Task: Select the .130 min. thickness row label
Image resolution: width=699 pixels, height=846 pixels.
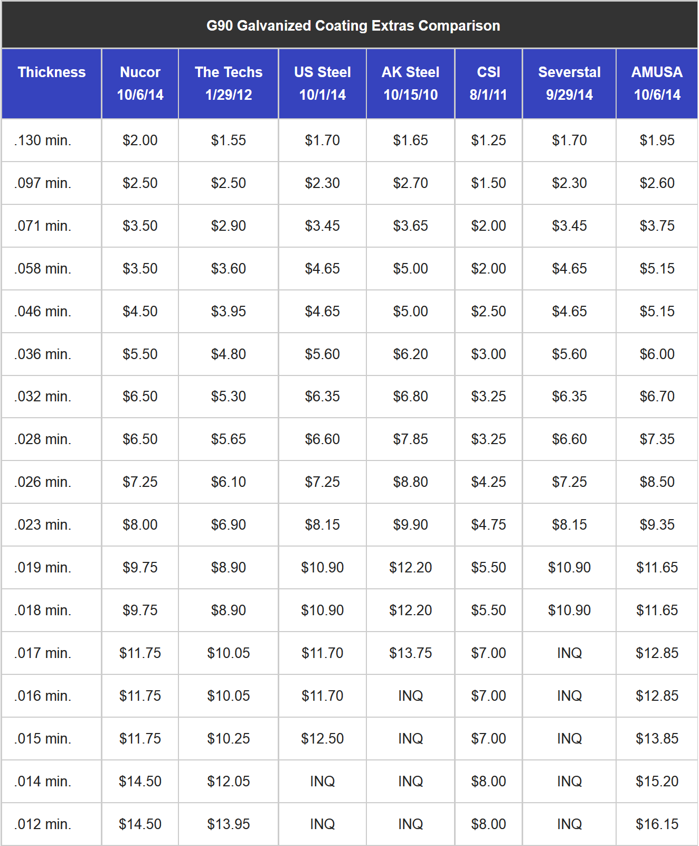Action: point(43,140)
